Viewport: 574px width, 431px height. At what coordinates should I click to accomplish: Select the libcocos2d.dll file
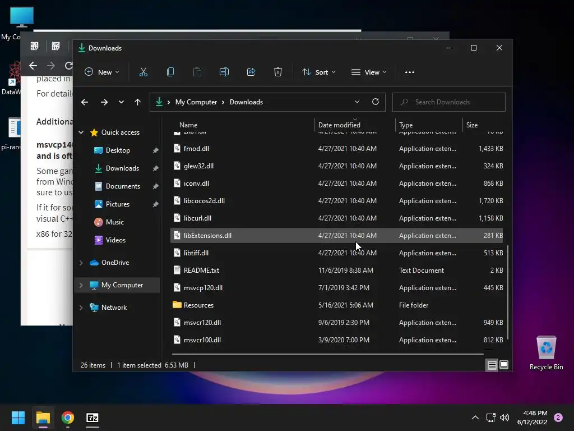point(336,200)
